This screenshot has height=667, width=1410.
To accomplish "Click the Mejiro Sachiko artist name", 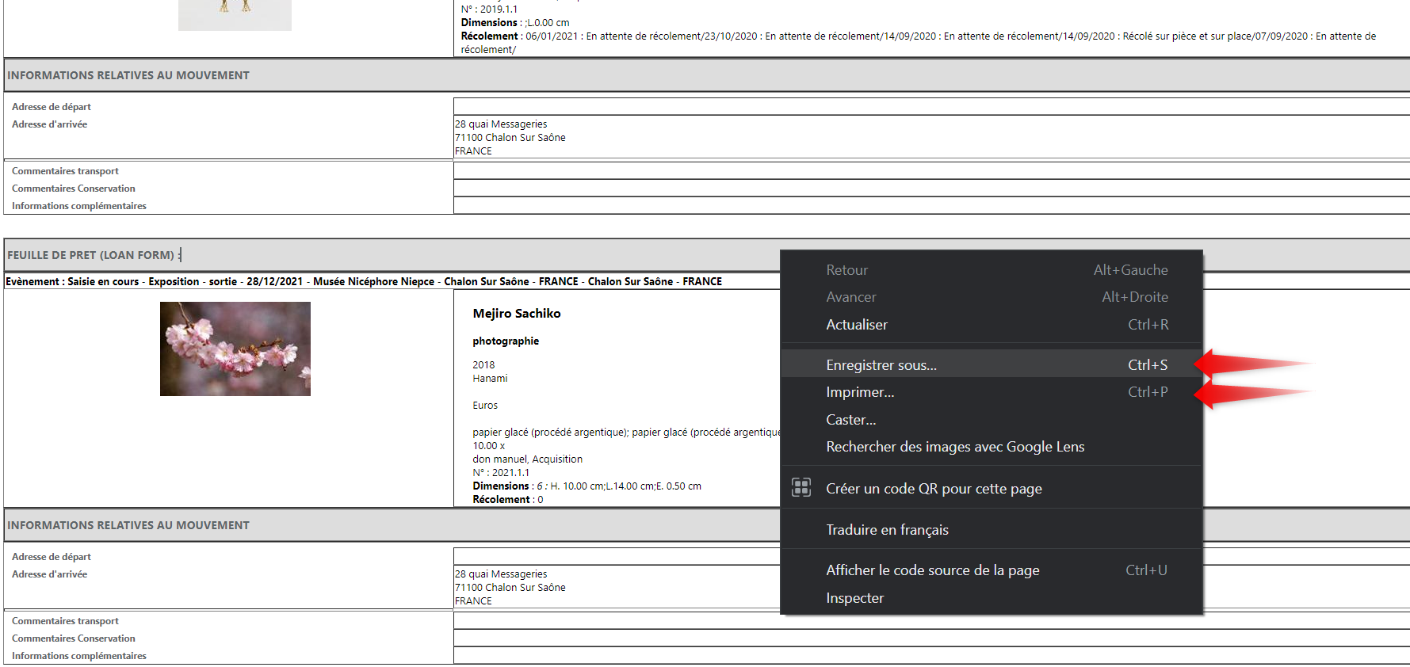I will (x=516, y=314).
